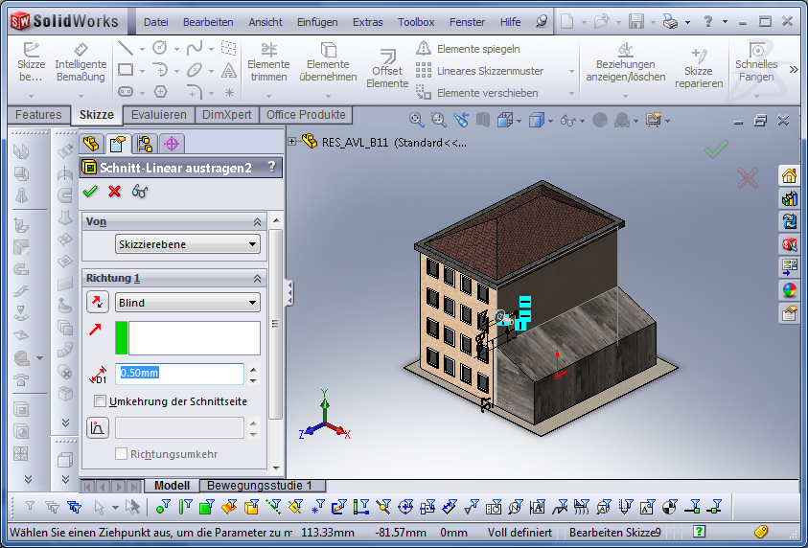Click the green checkmark to accept the cut

[x=91, y=191]
